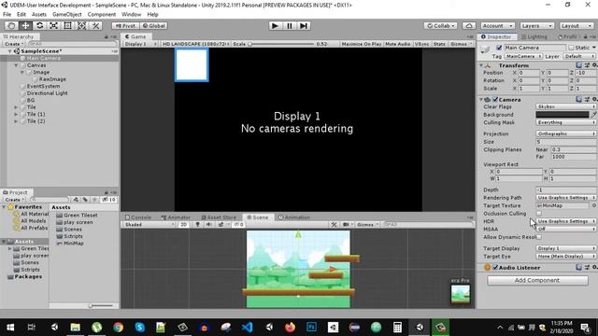Click the Add Component button

(x=537, y=280)
